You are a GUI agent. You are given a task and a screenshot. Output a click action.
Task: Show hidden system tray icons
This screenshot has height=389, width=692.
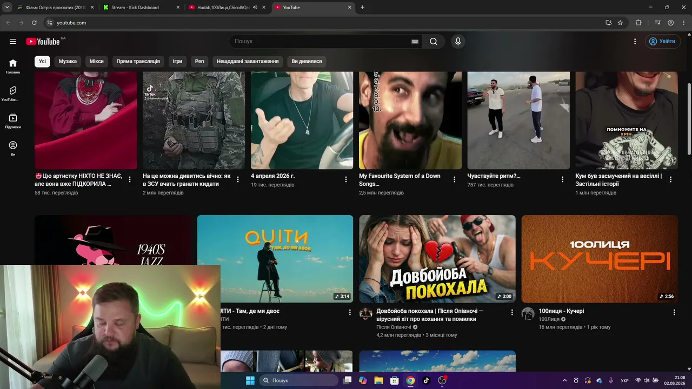point(565,380)
